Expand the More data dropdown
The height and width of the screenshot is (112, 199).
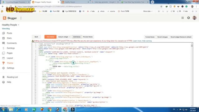(x=148, y=11)
